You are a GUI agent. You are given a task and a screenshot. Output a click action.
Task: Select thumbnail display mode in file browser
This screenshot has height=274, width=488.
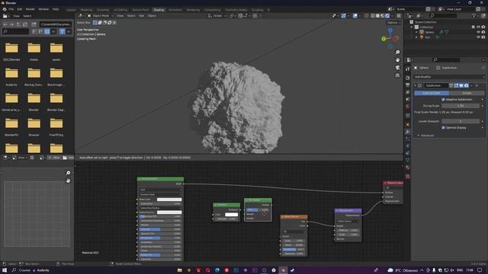click(47, 31)
